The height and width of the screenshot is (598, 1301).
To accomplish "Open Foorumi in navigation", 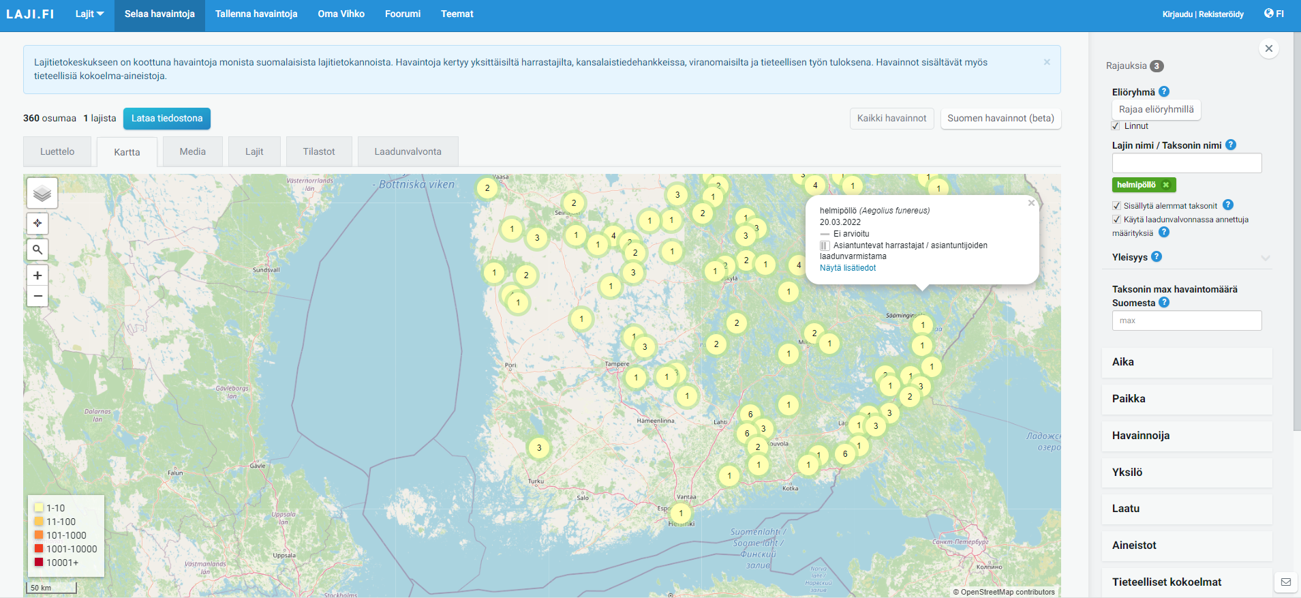I will pos(403,14).
